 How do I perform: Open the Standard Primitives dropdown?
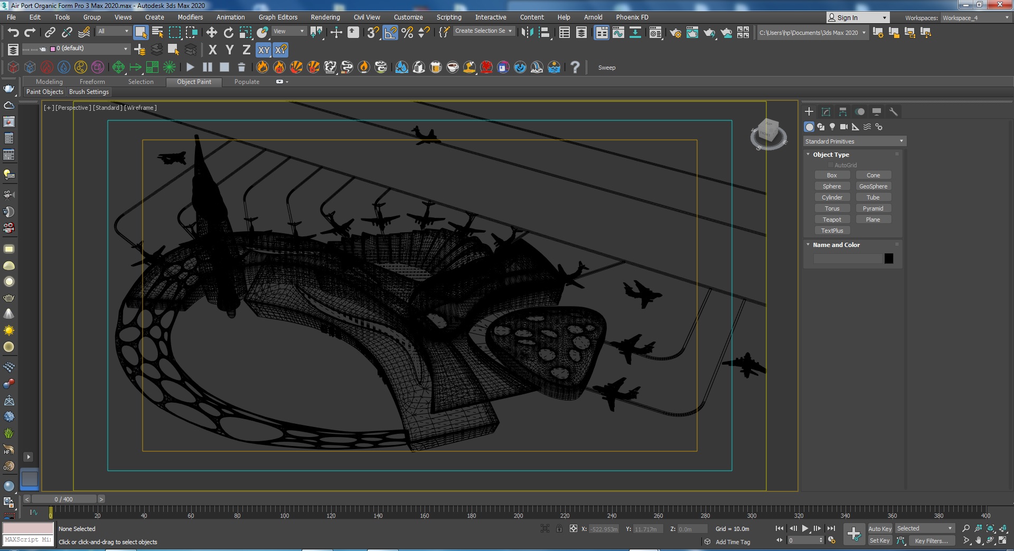coord(854,141)
